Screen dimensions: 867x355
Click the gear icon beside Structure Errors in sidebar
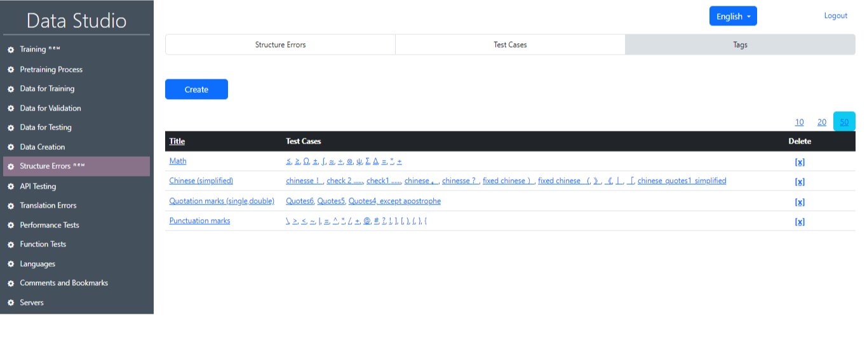coord(11,166)
